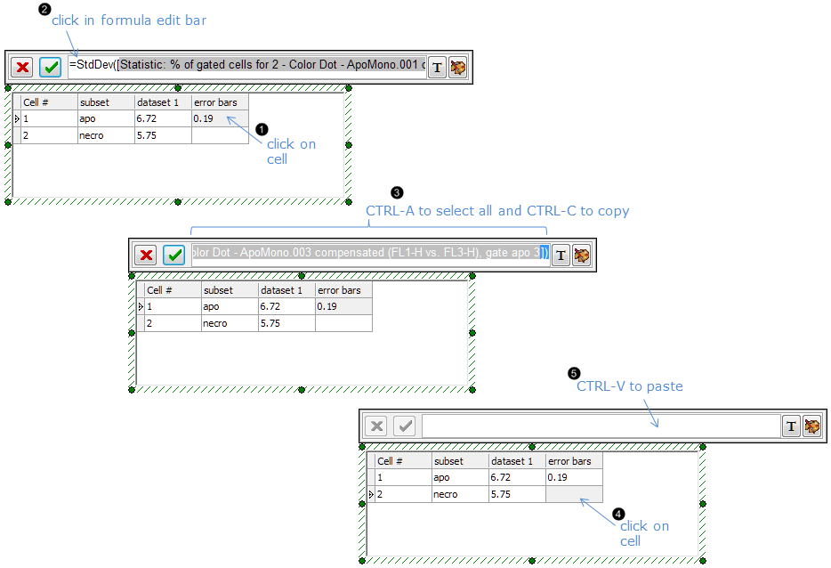
Task: Click the greyed-out checkmark in the empty formula bar
Action: pos(405,426)
